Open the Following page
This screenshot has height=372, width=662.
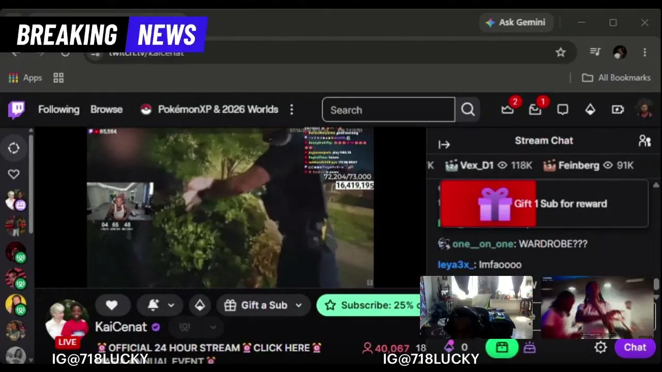(x=59, y=110)
